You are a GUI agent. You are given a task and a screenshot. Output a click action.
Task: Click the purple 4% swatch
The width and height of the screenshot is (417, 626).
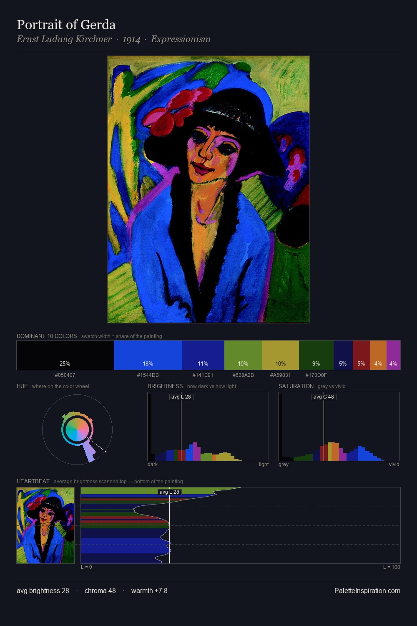(x=393, y=355)
